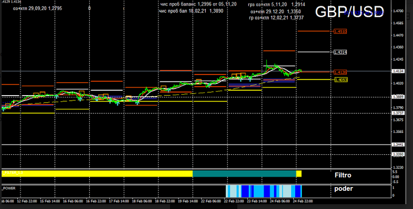
Task: Click the teal segment of the filter bar
Action: tap(244, 174)
